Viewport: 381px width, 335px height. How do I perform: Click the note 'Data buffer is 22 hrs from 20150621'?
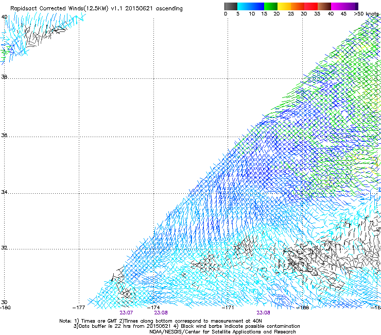125,326
